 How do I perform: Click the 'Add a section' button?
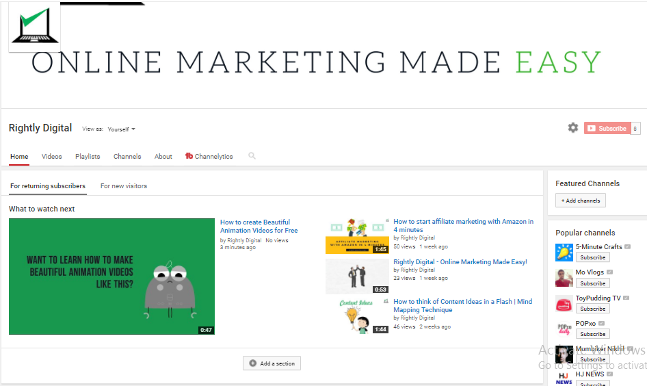272,363
